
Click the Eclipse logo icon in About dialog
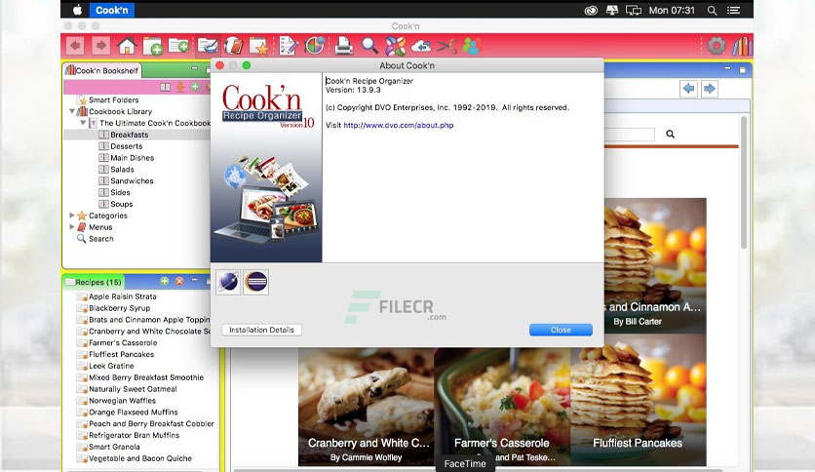(x=255, y=282)
